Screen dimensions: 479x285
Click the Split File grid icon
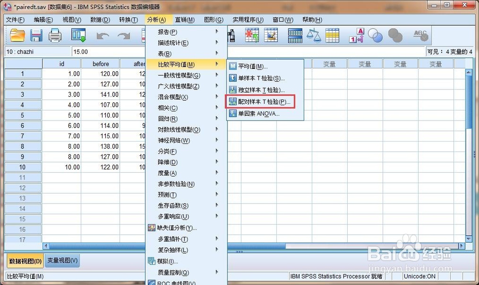tap(295, 35)
